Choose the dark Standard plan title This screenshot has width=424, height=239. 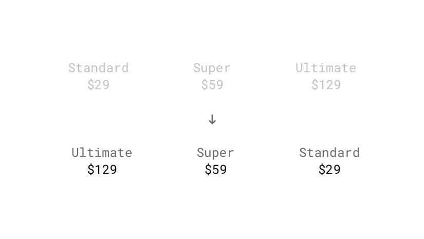[x=329, y=153]
